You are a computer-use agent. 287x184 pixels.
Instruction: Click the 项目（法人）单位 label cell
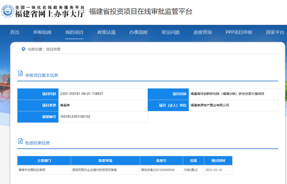[168, 106]
